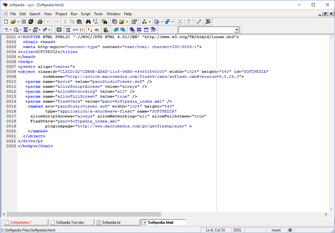Viewport: 335px width, 233px height.
Task: Click the find in files icon
Action: [x=105, y=22]
